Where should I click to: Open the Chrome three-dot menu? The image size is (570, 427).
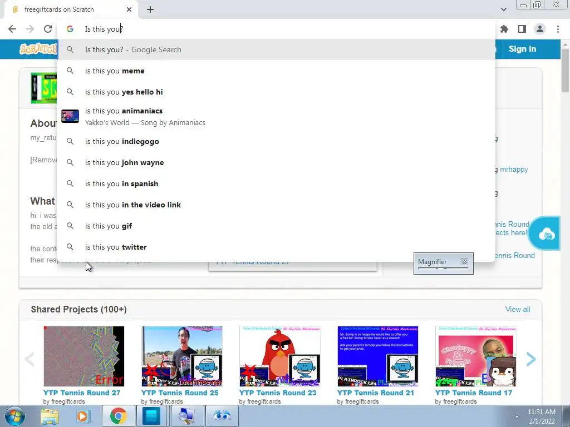tap(558, 29)
